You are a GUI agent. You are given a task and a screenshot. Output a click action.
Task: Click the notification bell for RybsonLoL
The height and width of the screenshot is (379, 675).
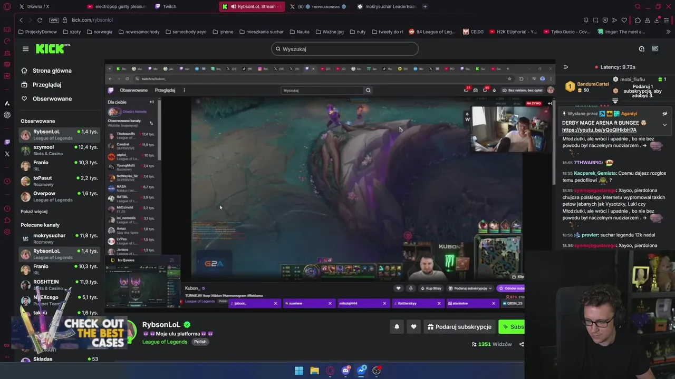[x=397, y=327]
